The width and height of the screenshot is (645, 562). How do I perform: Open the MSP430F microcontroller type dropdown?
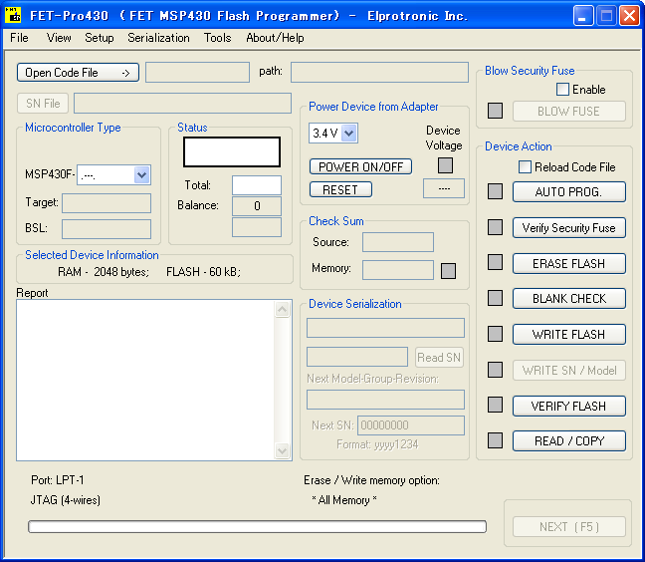(142, 175)
